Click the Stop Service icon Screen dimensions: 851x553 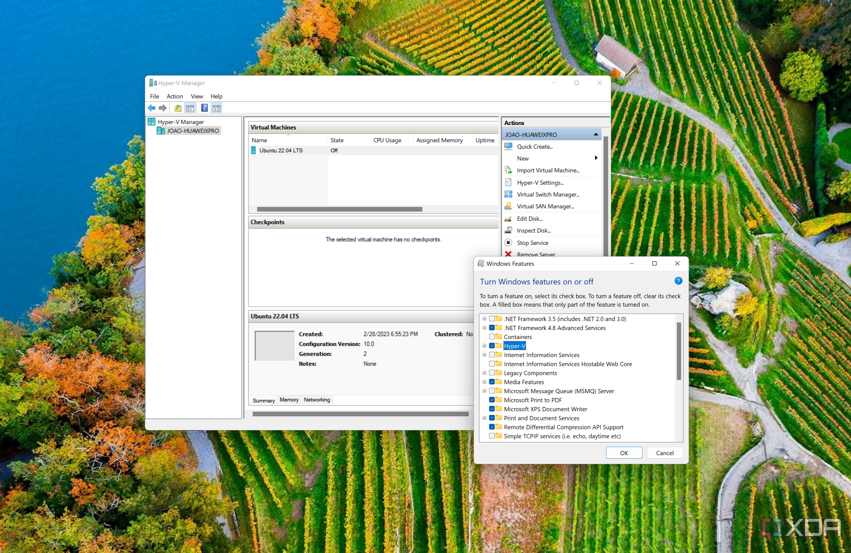(x=508, y=243)
